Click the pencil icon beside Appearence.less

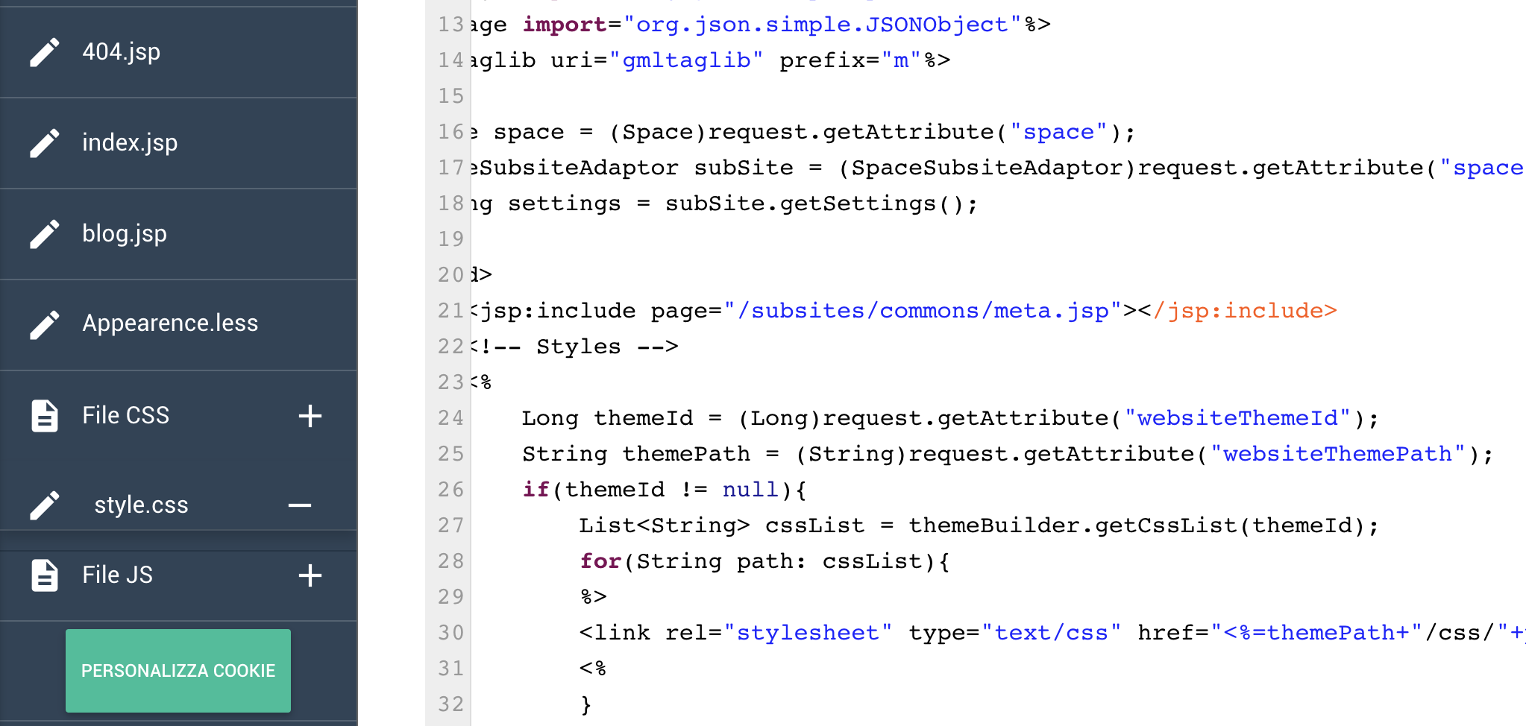point(45,324)
